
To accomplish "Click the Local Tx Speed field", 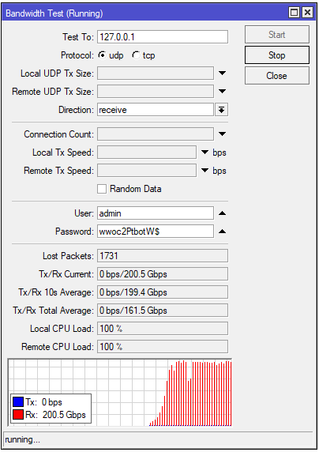I will point(147,153).
